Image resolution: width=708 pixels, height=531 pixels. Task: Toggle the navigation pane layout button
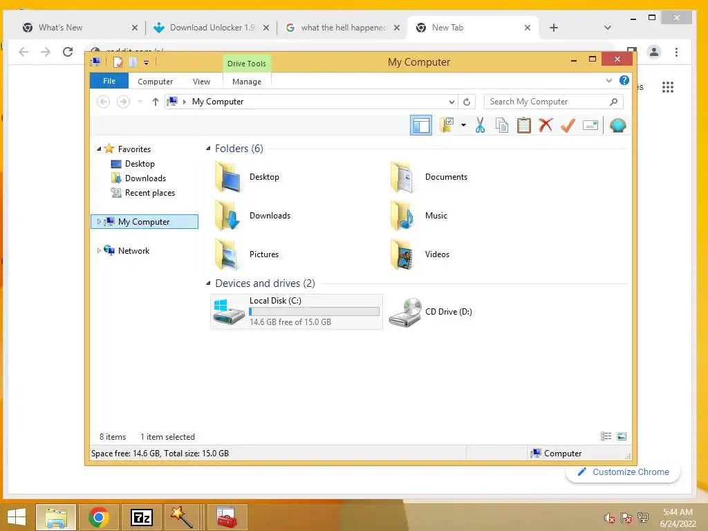coord(421,125)
